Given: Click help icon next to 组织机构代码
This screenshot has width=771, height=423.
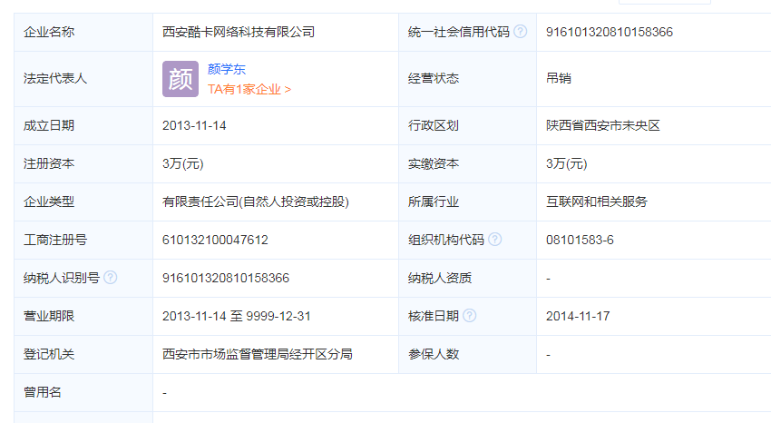Looking at the screenshot, I should (x=494, y=240).
